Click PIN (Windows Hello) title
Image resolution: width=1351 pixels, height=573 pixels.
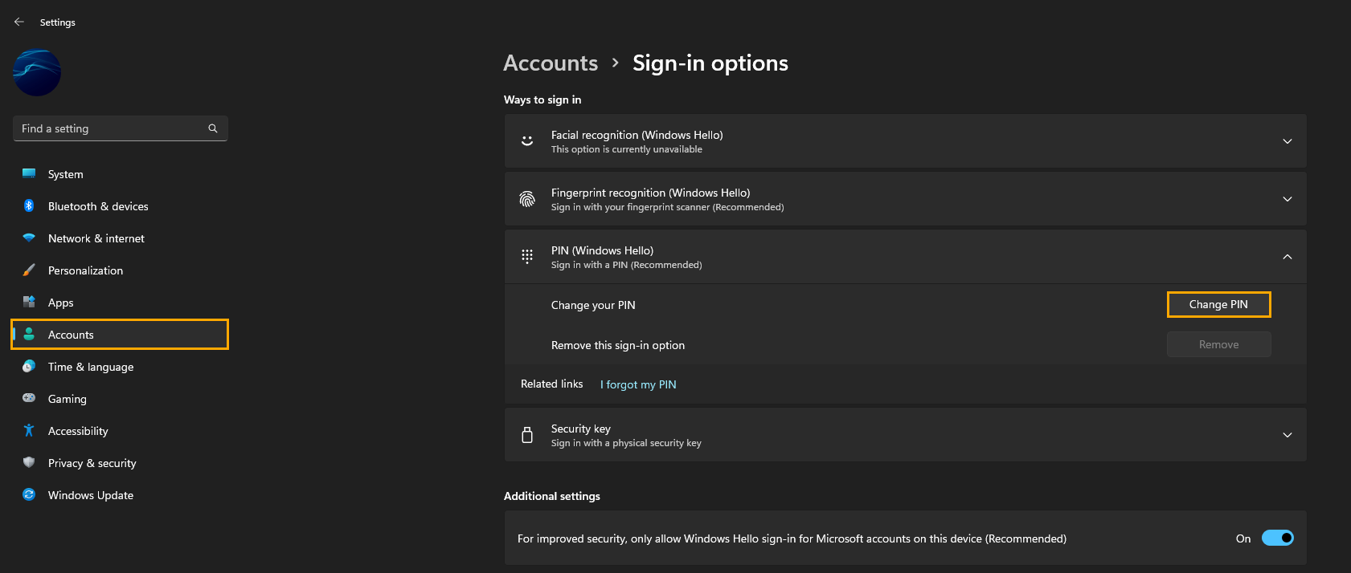602,250
